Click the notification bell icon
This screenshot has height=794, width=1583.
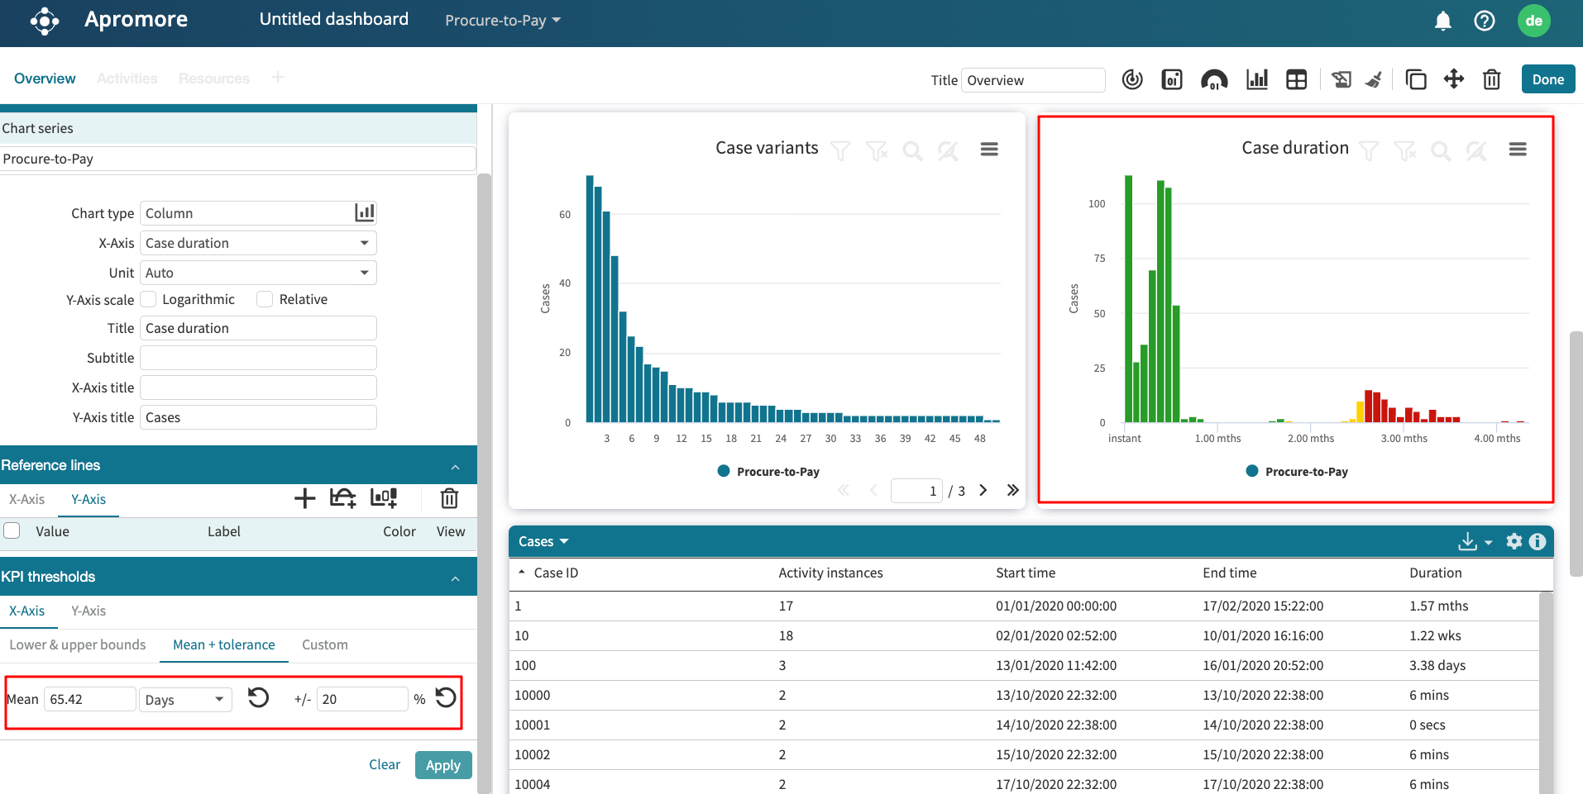pyautogui.click(x=1442, y=21)
